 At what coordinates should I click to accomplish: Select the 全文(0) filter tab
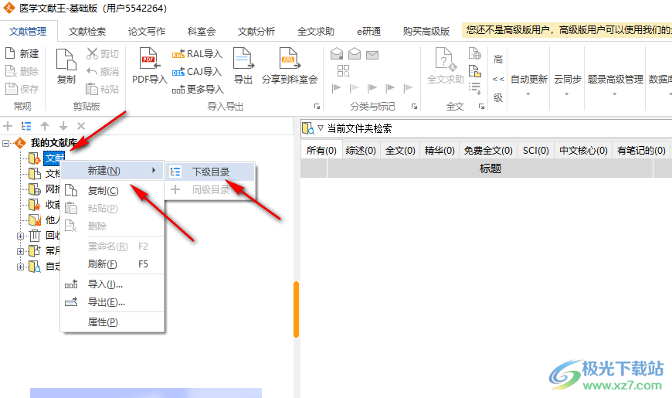[400, 151]
